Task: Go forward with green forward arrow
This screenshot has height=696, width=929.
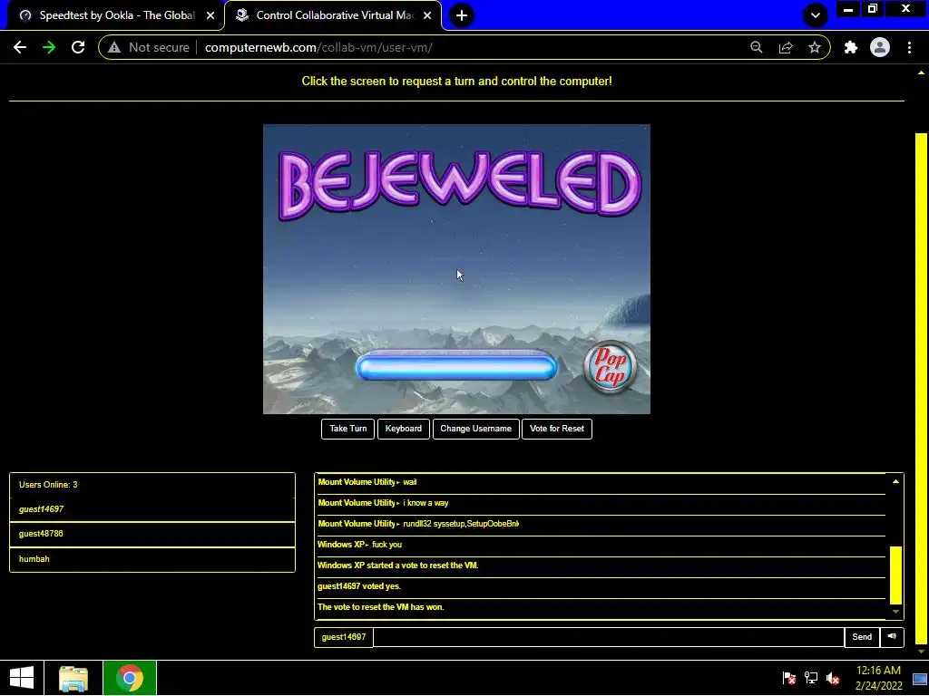Action: point(49,47)
